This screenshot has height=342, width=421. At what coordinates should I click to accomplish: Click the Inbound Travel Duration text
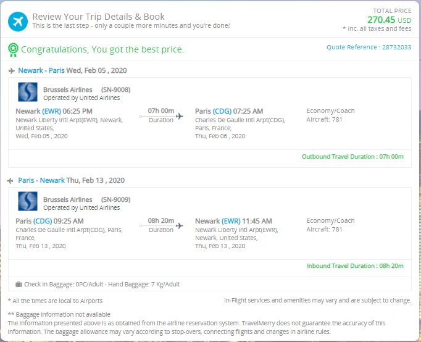(x=354, y=266)
